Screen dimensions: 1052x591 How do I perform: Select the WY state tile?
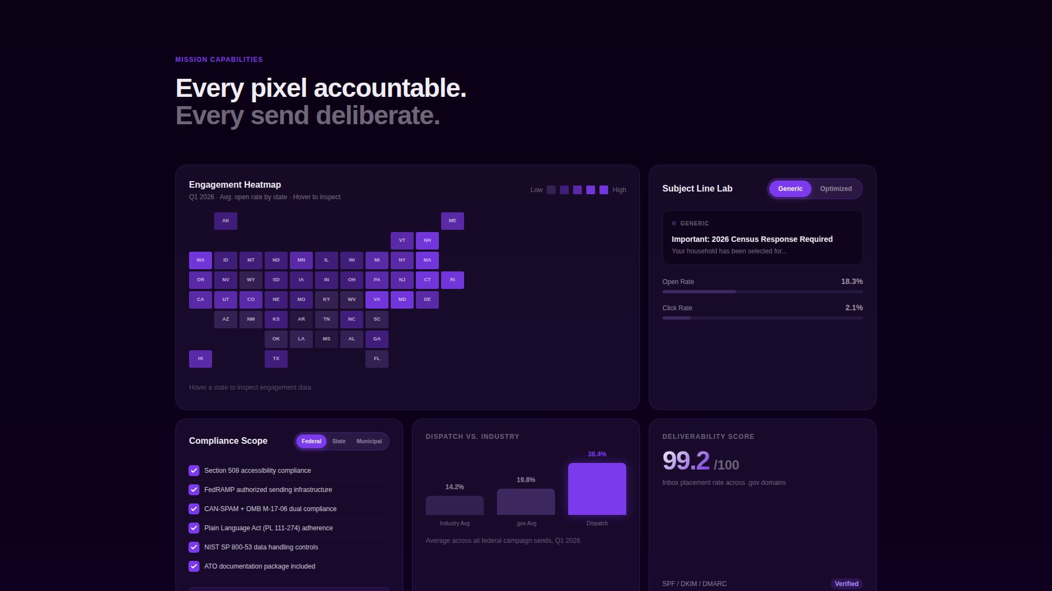pos(251,280)
